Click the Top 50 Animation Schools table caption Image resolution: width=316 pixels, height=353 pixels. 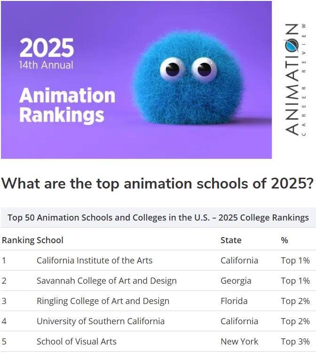coord(158,217)
